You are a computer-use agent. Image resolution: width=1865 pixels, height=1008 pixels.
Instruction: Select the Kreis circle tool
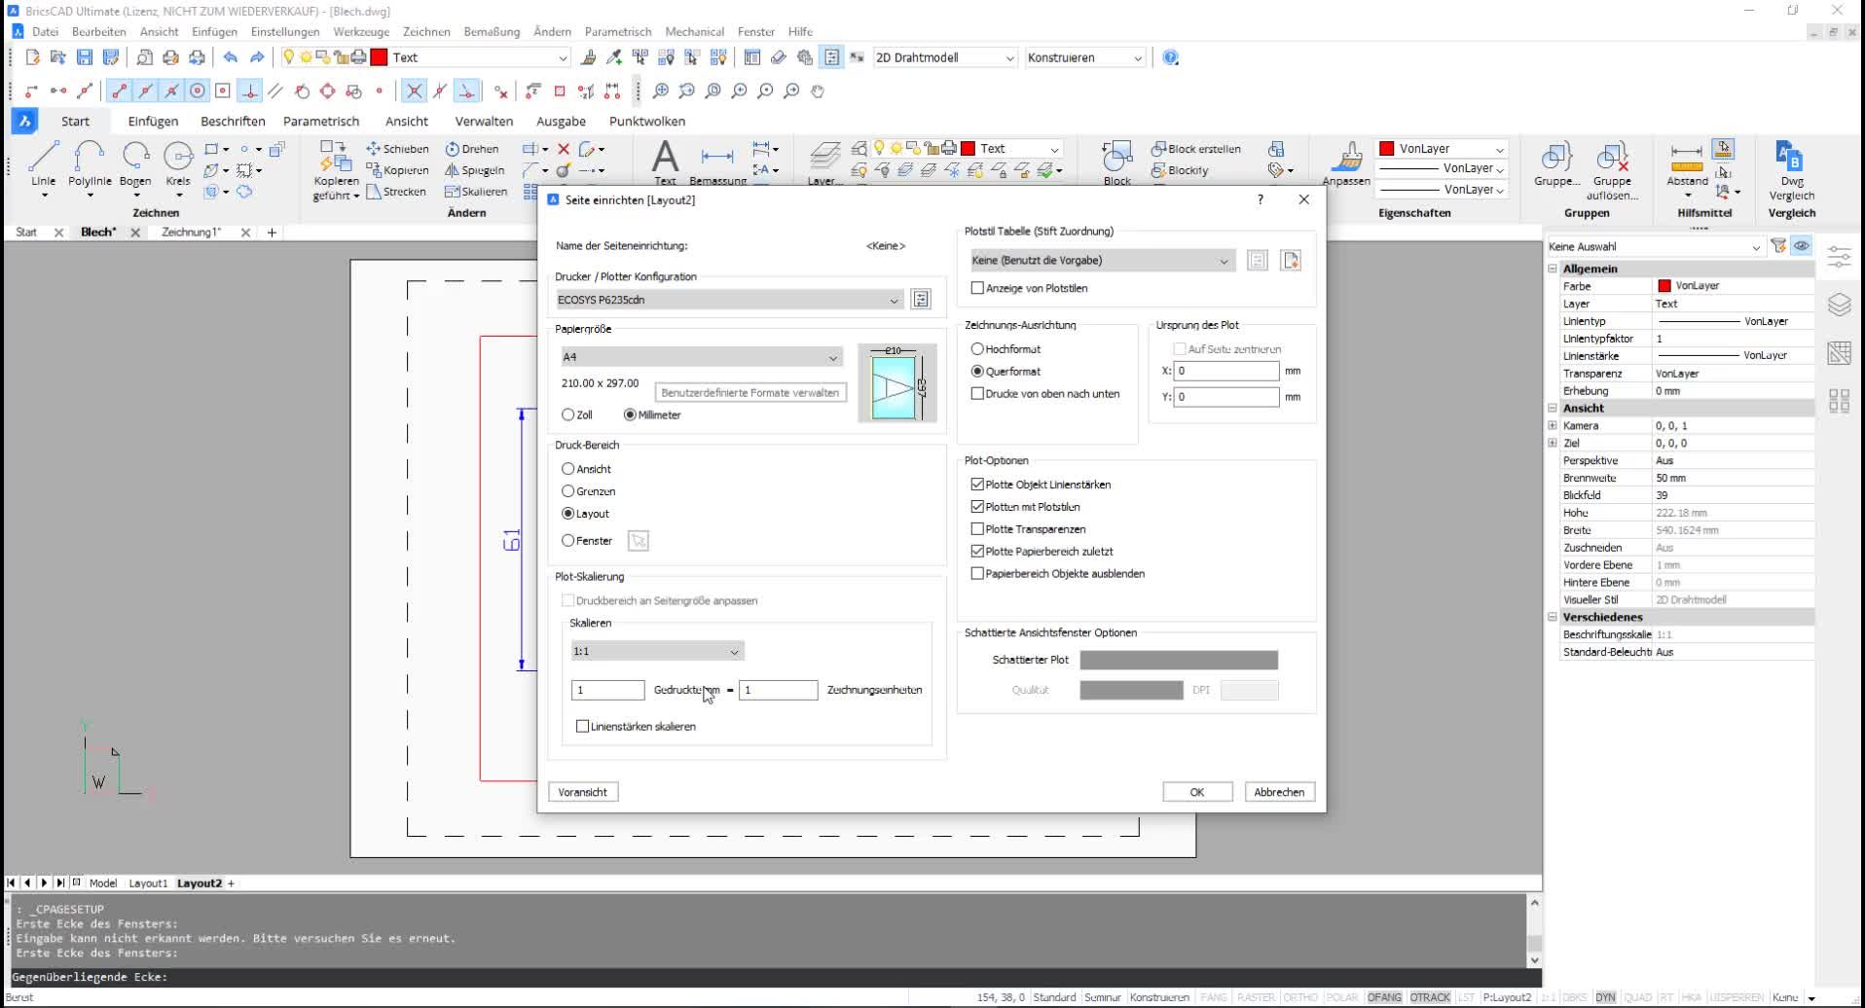pyautogui.click(x=178, y=163)
